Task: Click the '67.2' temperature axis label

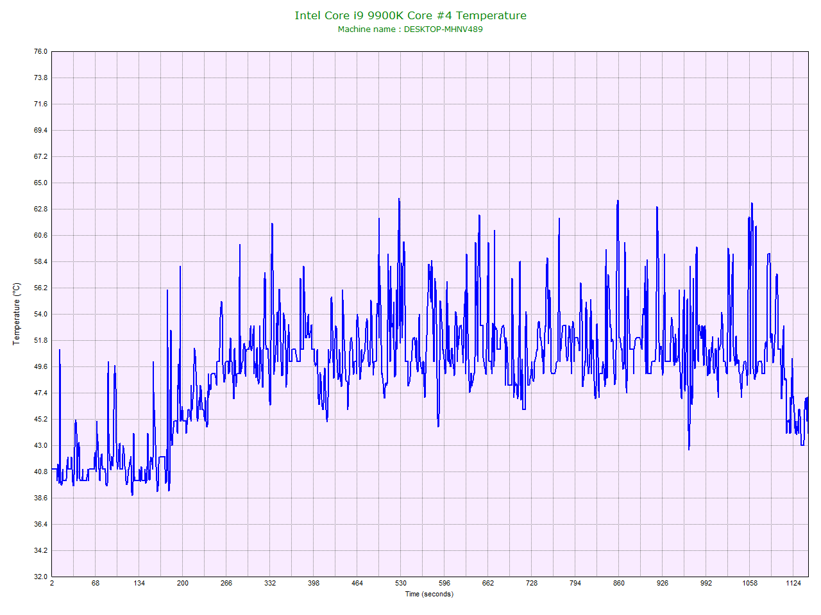Action: [x=40, y=156]
